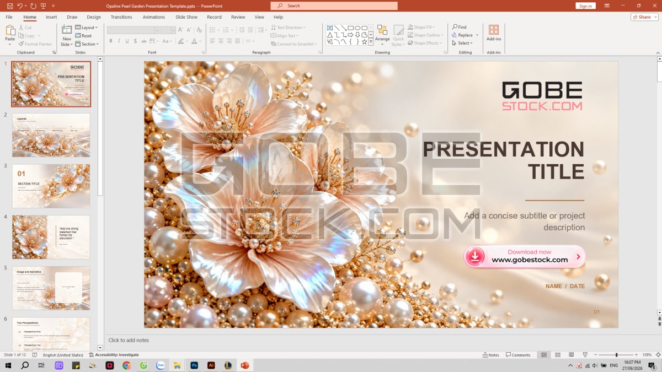Start presentation from beginning via quick access icon
The image size is (662, 372).
[x=44, y=6]
